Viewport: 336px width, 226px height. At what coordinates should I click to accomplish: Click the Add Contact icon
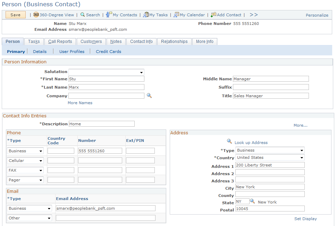pyautogui.click(x=213, y=15)
